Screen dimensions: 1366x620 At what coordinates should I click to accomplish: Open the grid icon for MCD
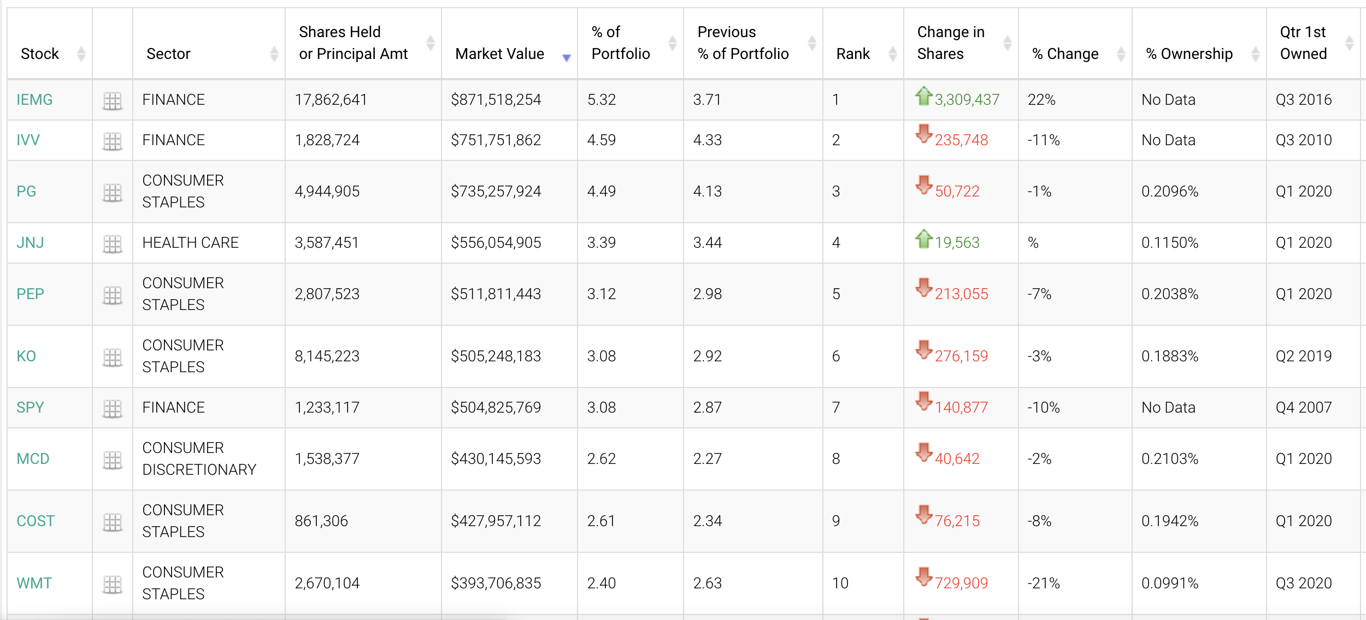click(112, 460)
